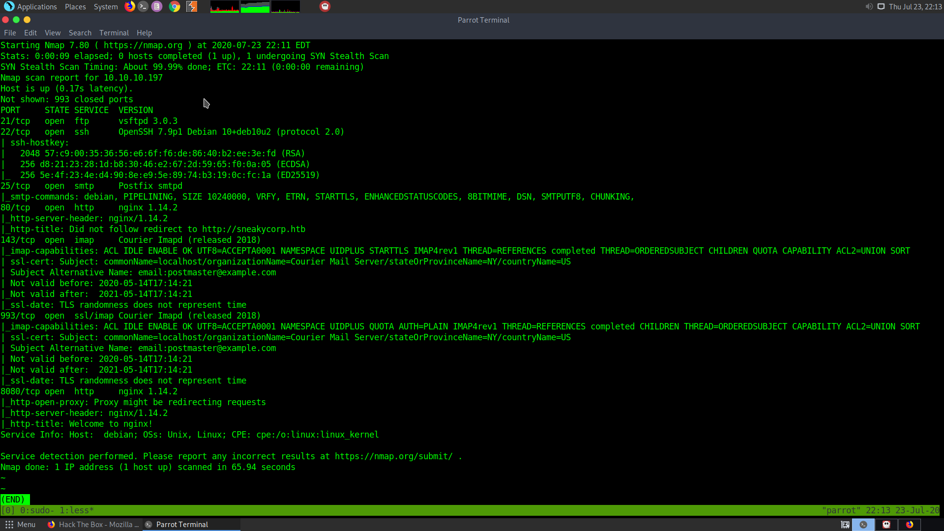Open the terminal Search menu

click(x=80, y=33)
